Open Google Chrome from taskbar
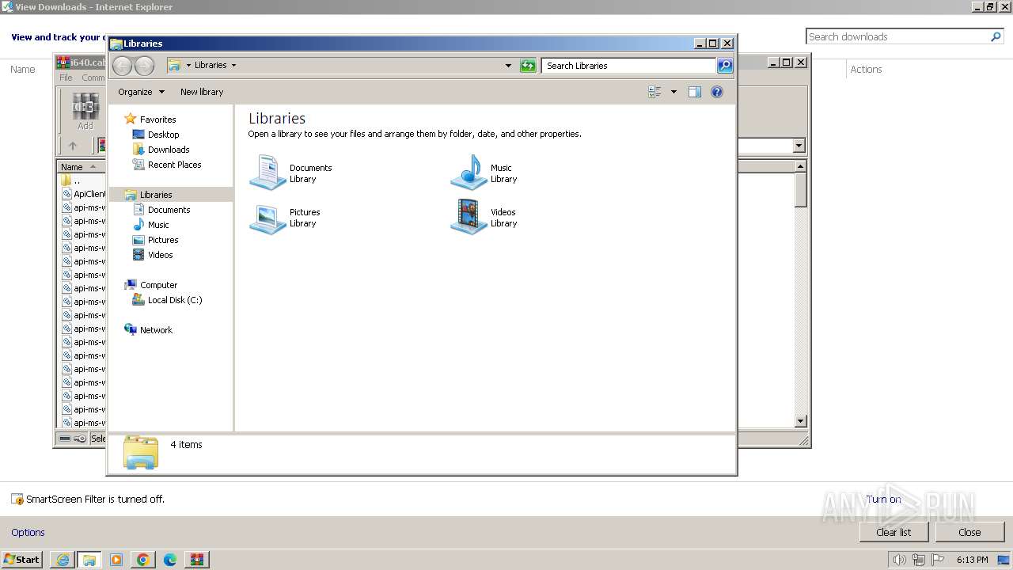1013x570 pixels. [143, 560]
